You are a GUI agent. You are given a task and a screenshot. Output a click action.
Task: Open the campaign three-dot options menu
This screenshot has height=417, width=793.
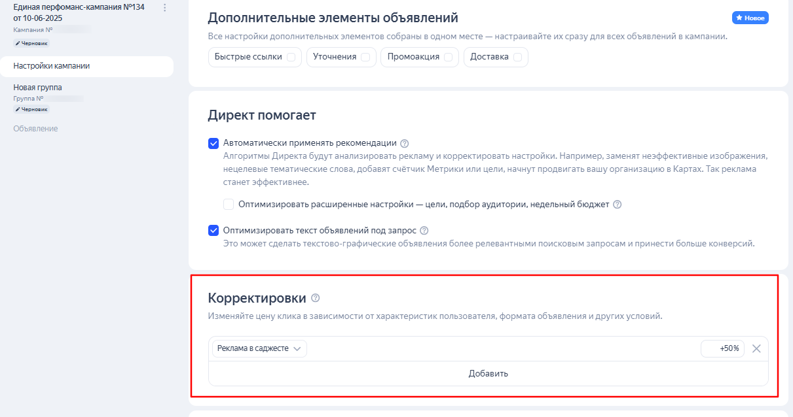tap(164, 8)
